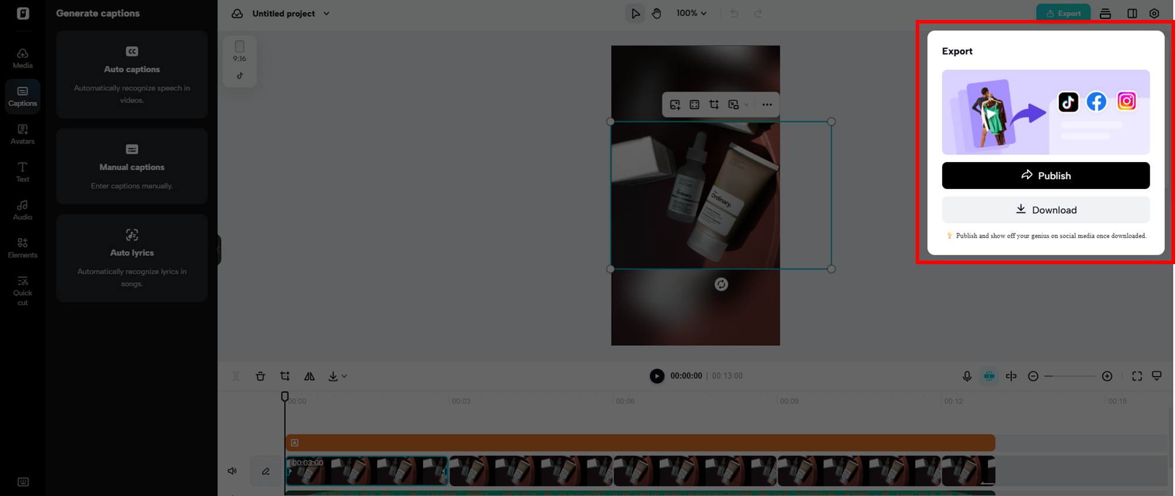Toggle fullscreen timeline view icon
This screenshot has height=496, width=1175.
coord(1137,376)
